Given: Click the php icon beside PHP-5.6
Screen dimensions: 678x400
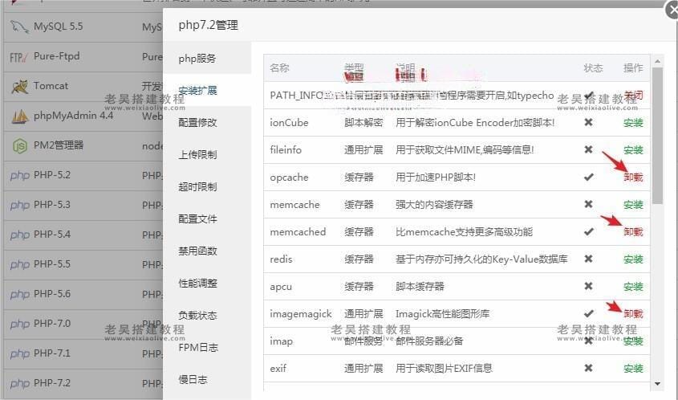Looking at the screenshot, I should point(20,294).
